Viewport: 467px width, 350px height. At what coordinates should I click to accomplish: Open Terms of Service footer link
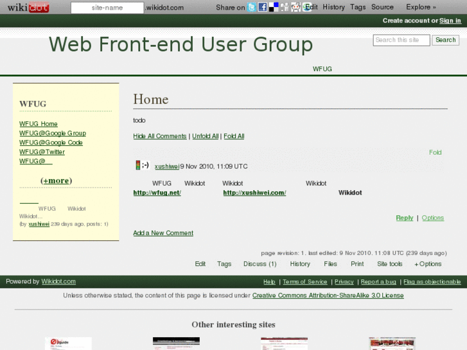point(304,282)
